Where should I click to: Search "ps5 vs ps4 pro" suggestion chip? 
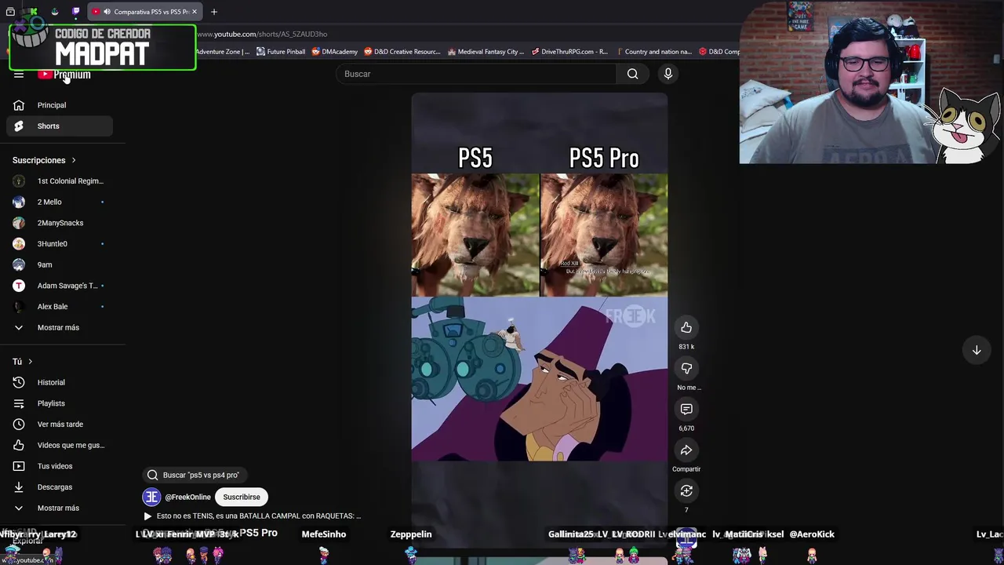(195, 475)
